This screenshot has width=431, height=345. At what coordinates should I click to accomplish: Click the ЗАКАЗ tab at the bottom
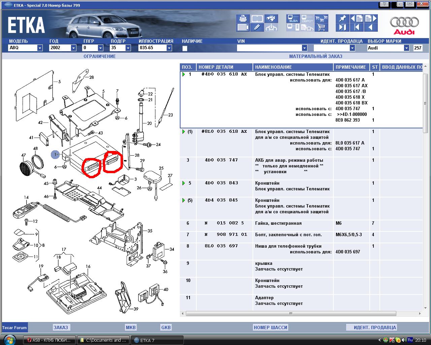tap(61, 327)
